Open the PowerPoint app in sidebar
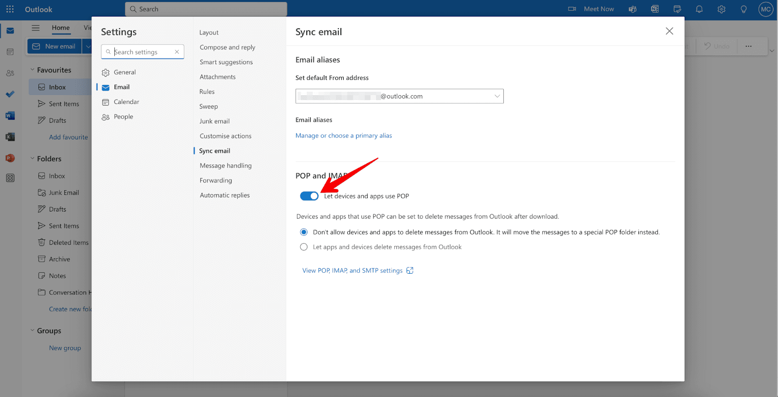 (10, 158)
